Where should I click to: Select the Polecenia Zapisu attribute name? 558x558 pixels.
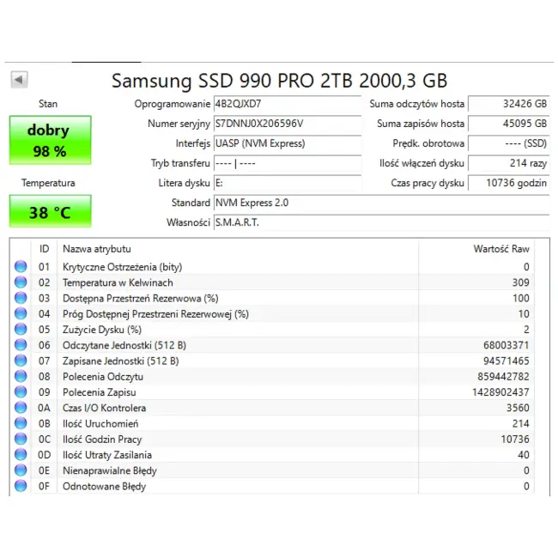pyautogui.click(x=100, y=392)
